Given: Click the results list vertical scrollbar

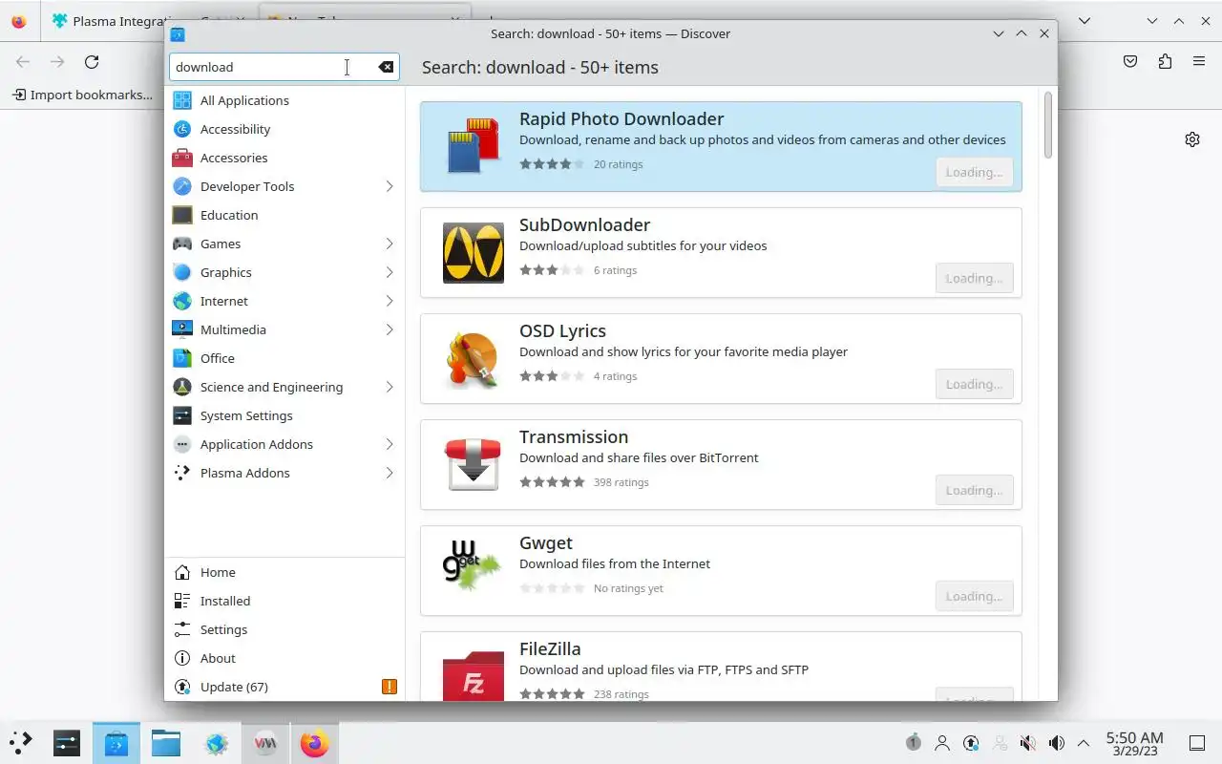Looking at the screenshot, I should pos(1048,125).
